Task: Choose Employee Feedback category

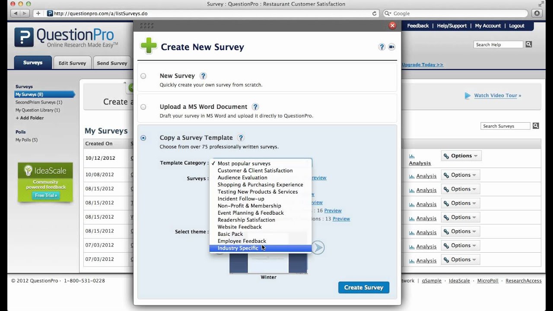Action: pyautogui.click(x=261, y=241)
